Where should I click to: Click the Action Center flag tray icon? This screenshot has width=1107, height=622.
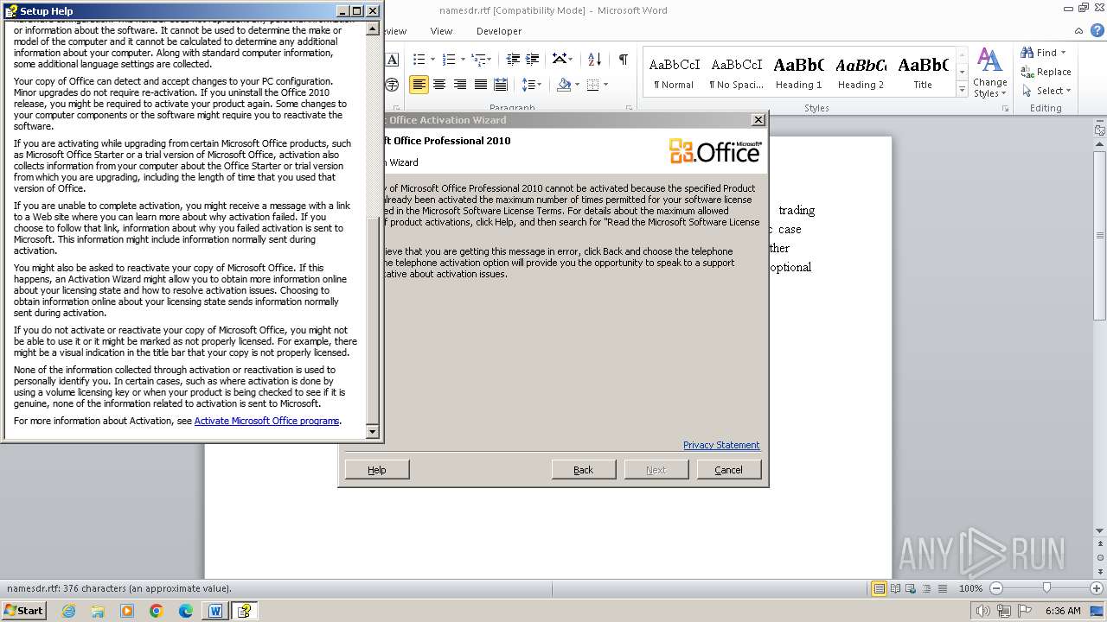pos(1025,611)
